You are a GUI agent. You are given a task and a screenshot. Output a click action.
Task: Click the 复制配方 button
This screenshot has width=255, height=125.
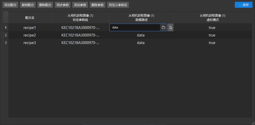28,5
